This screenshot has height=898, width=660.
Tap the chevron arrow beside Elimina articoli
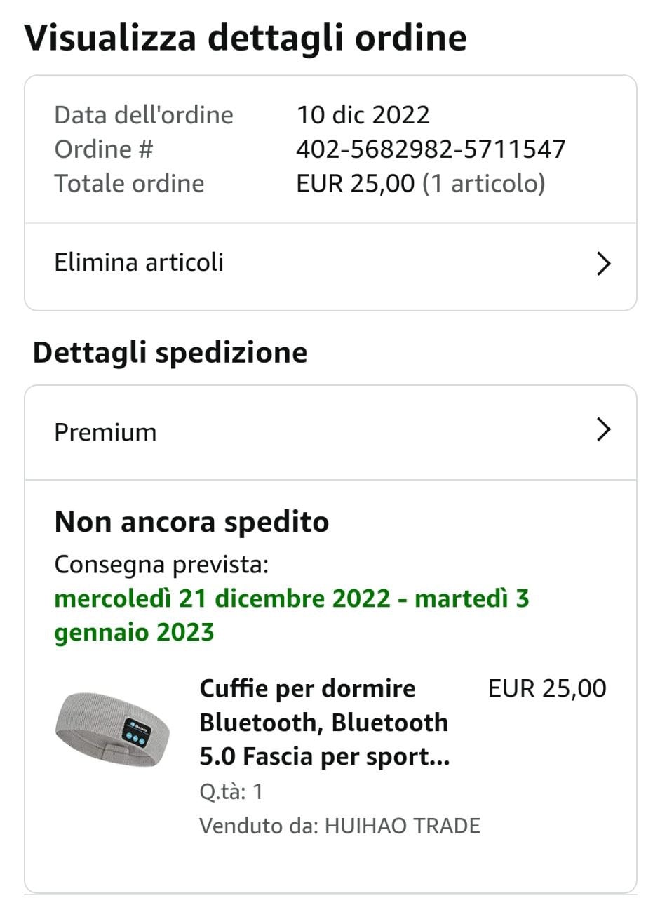pos(603,264)
